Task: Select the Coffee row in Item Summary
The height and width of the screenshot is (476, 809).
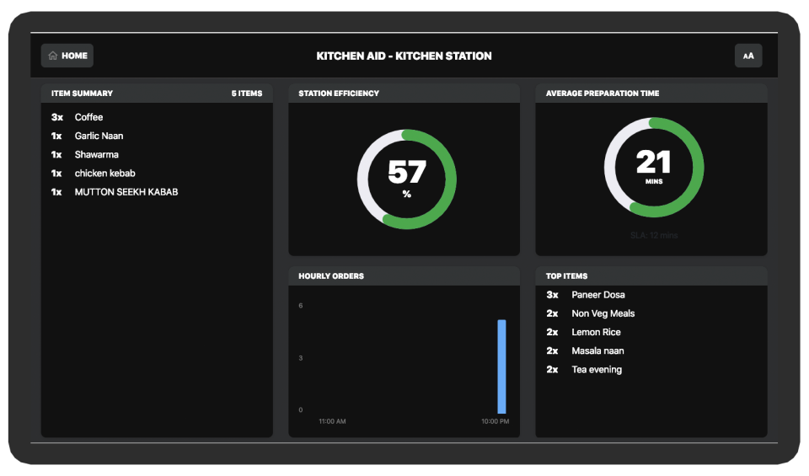Action: pos(157,117)
